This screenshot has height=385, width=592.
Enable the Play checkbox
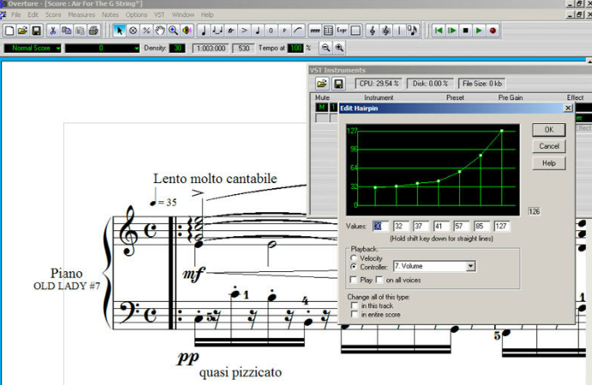354,280
